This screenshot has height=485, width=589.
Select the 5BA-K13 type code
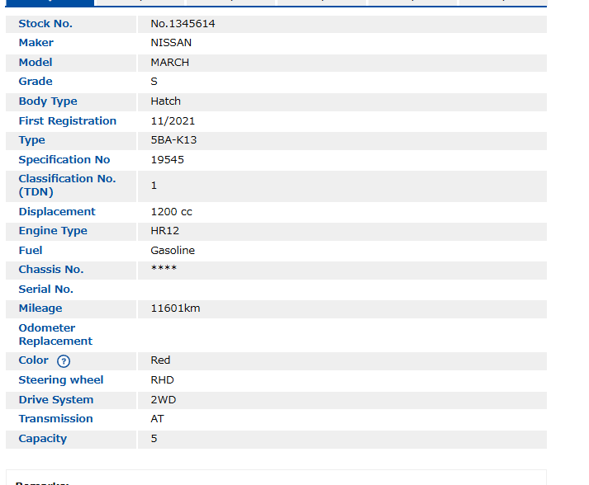pyautogui.click(x=173, y=140)
